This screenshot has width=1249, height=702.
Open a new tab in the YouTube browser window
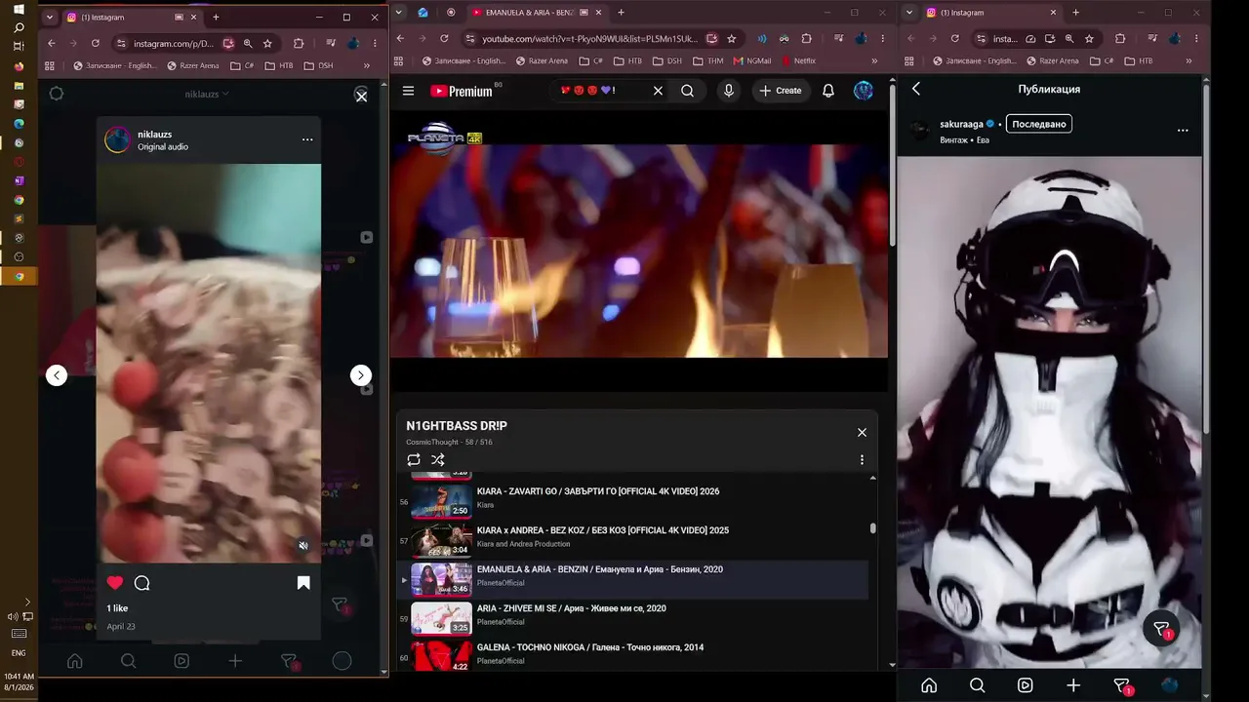click(x=621, y=13)
